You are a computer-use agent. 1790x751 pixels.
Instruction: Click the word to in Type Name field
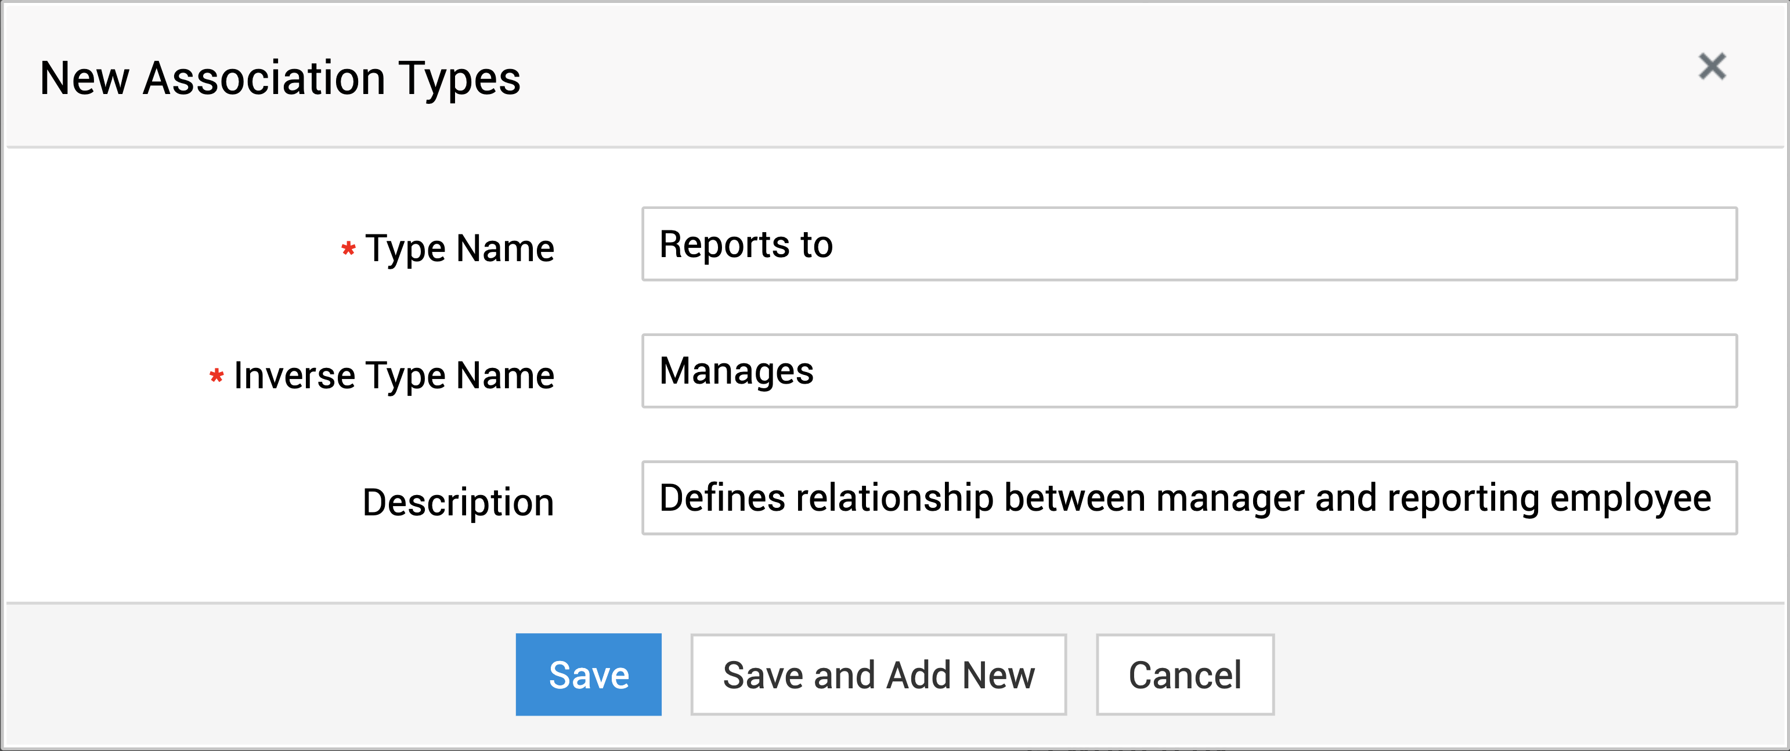tap(816, 244)
